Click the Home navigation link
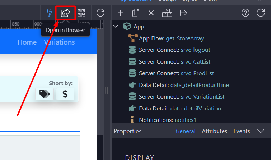Screen dimensions: 271x160 27,42
